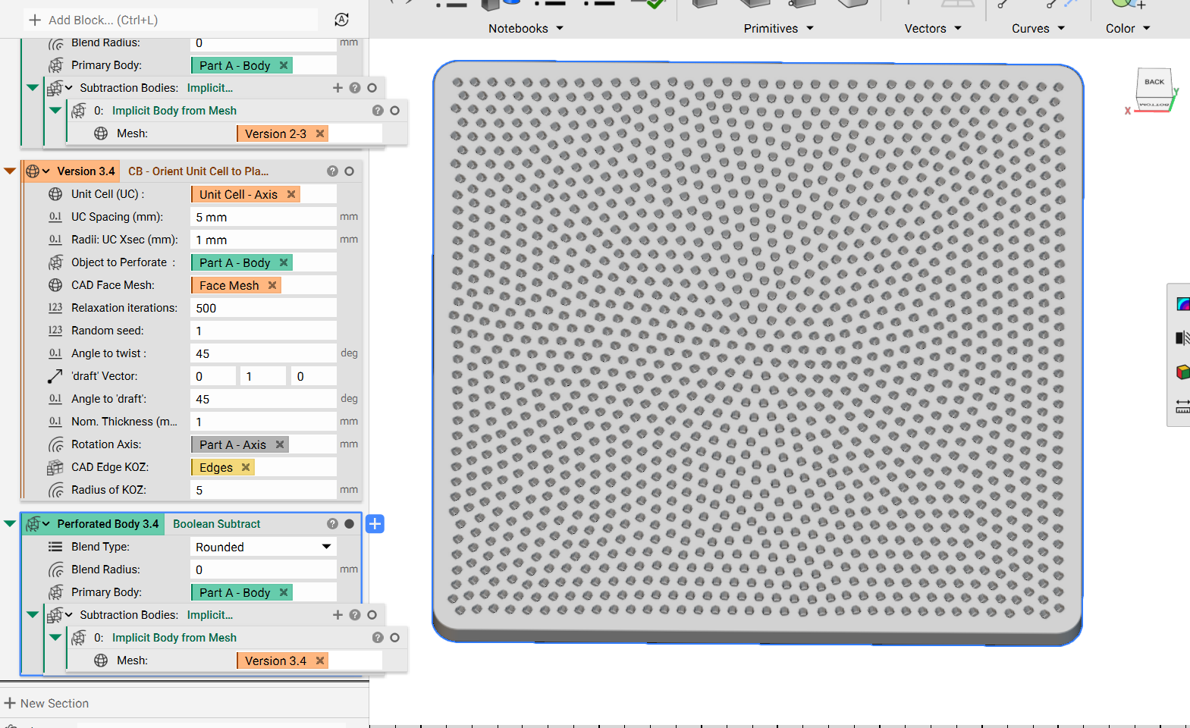
Task: Click New Section button
Action: [47, 704]
